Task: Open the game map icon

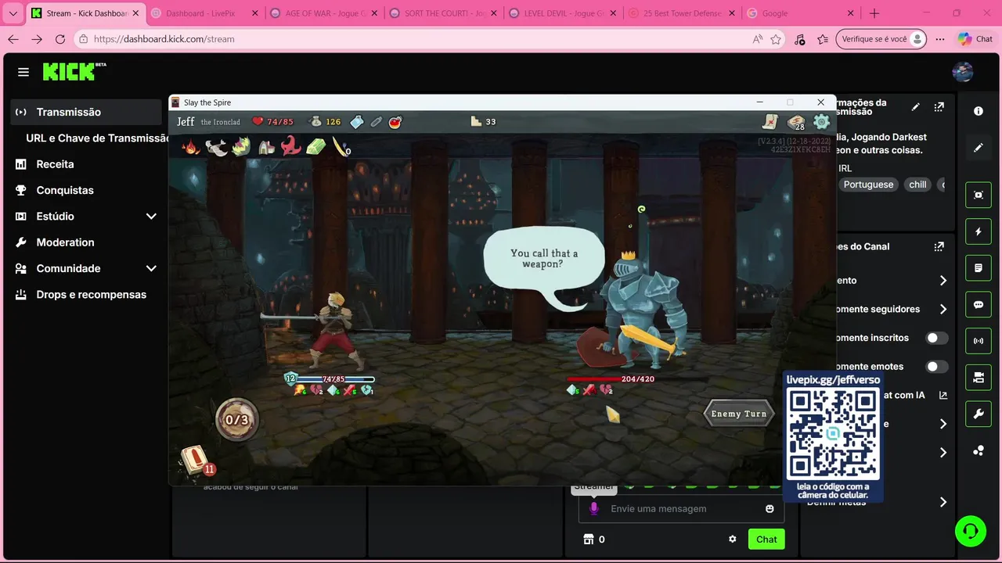Action: tap(771, 121)
